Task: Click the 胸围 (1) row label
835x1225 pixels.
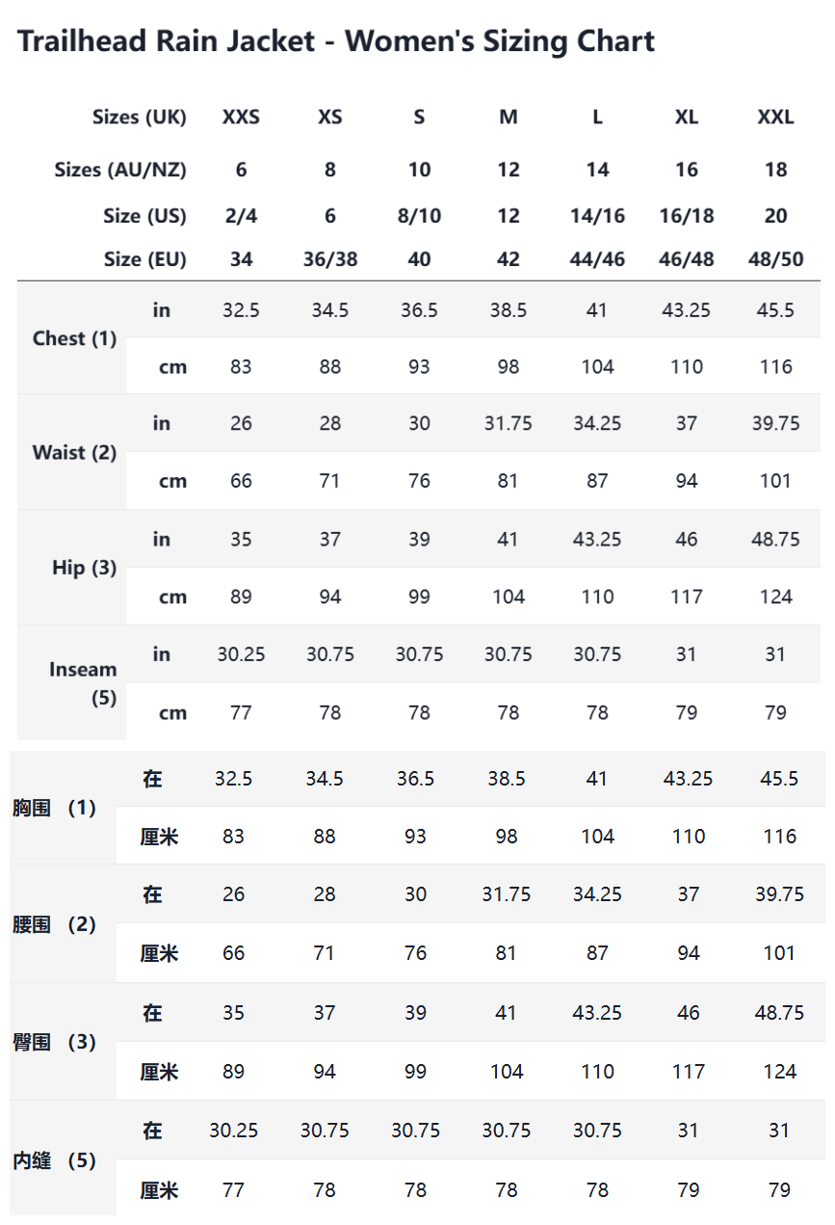Action: 55,808
